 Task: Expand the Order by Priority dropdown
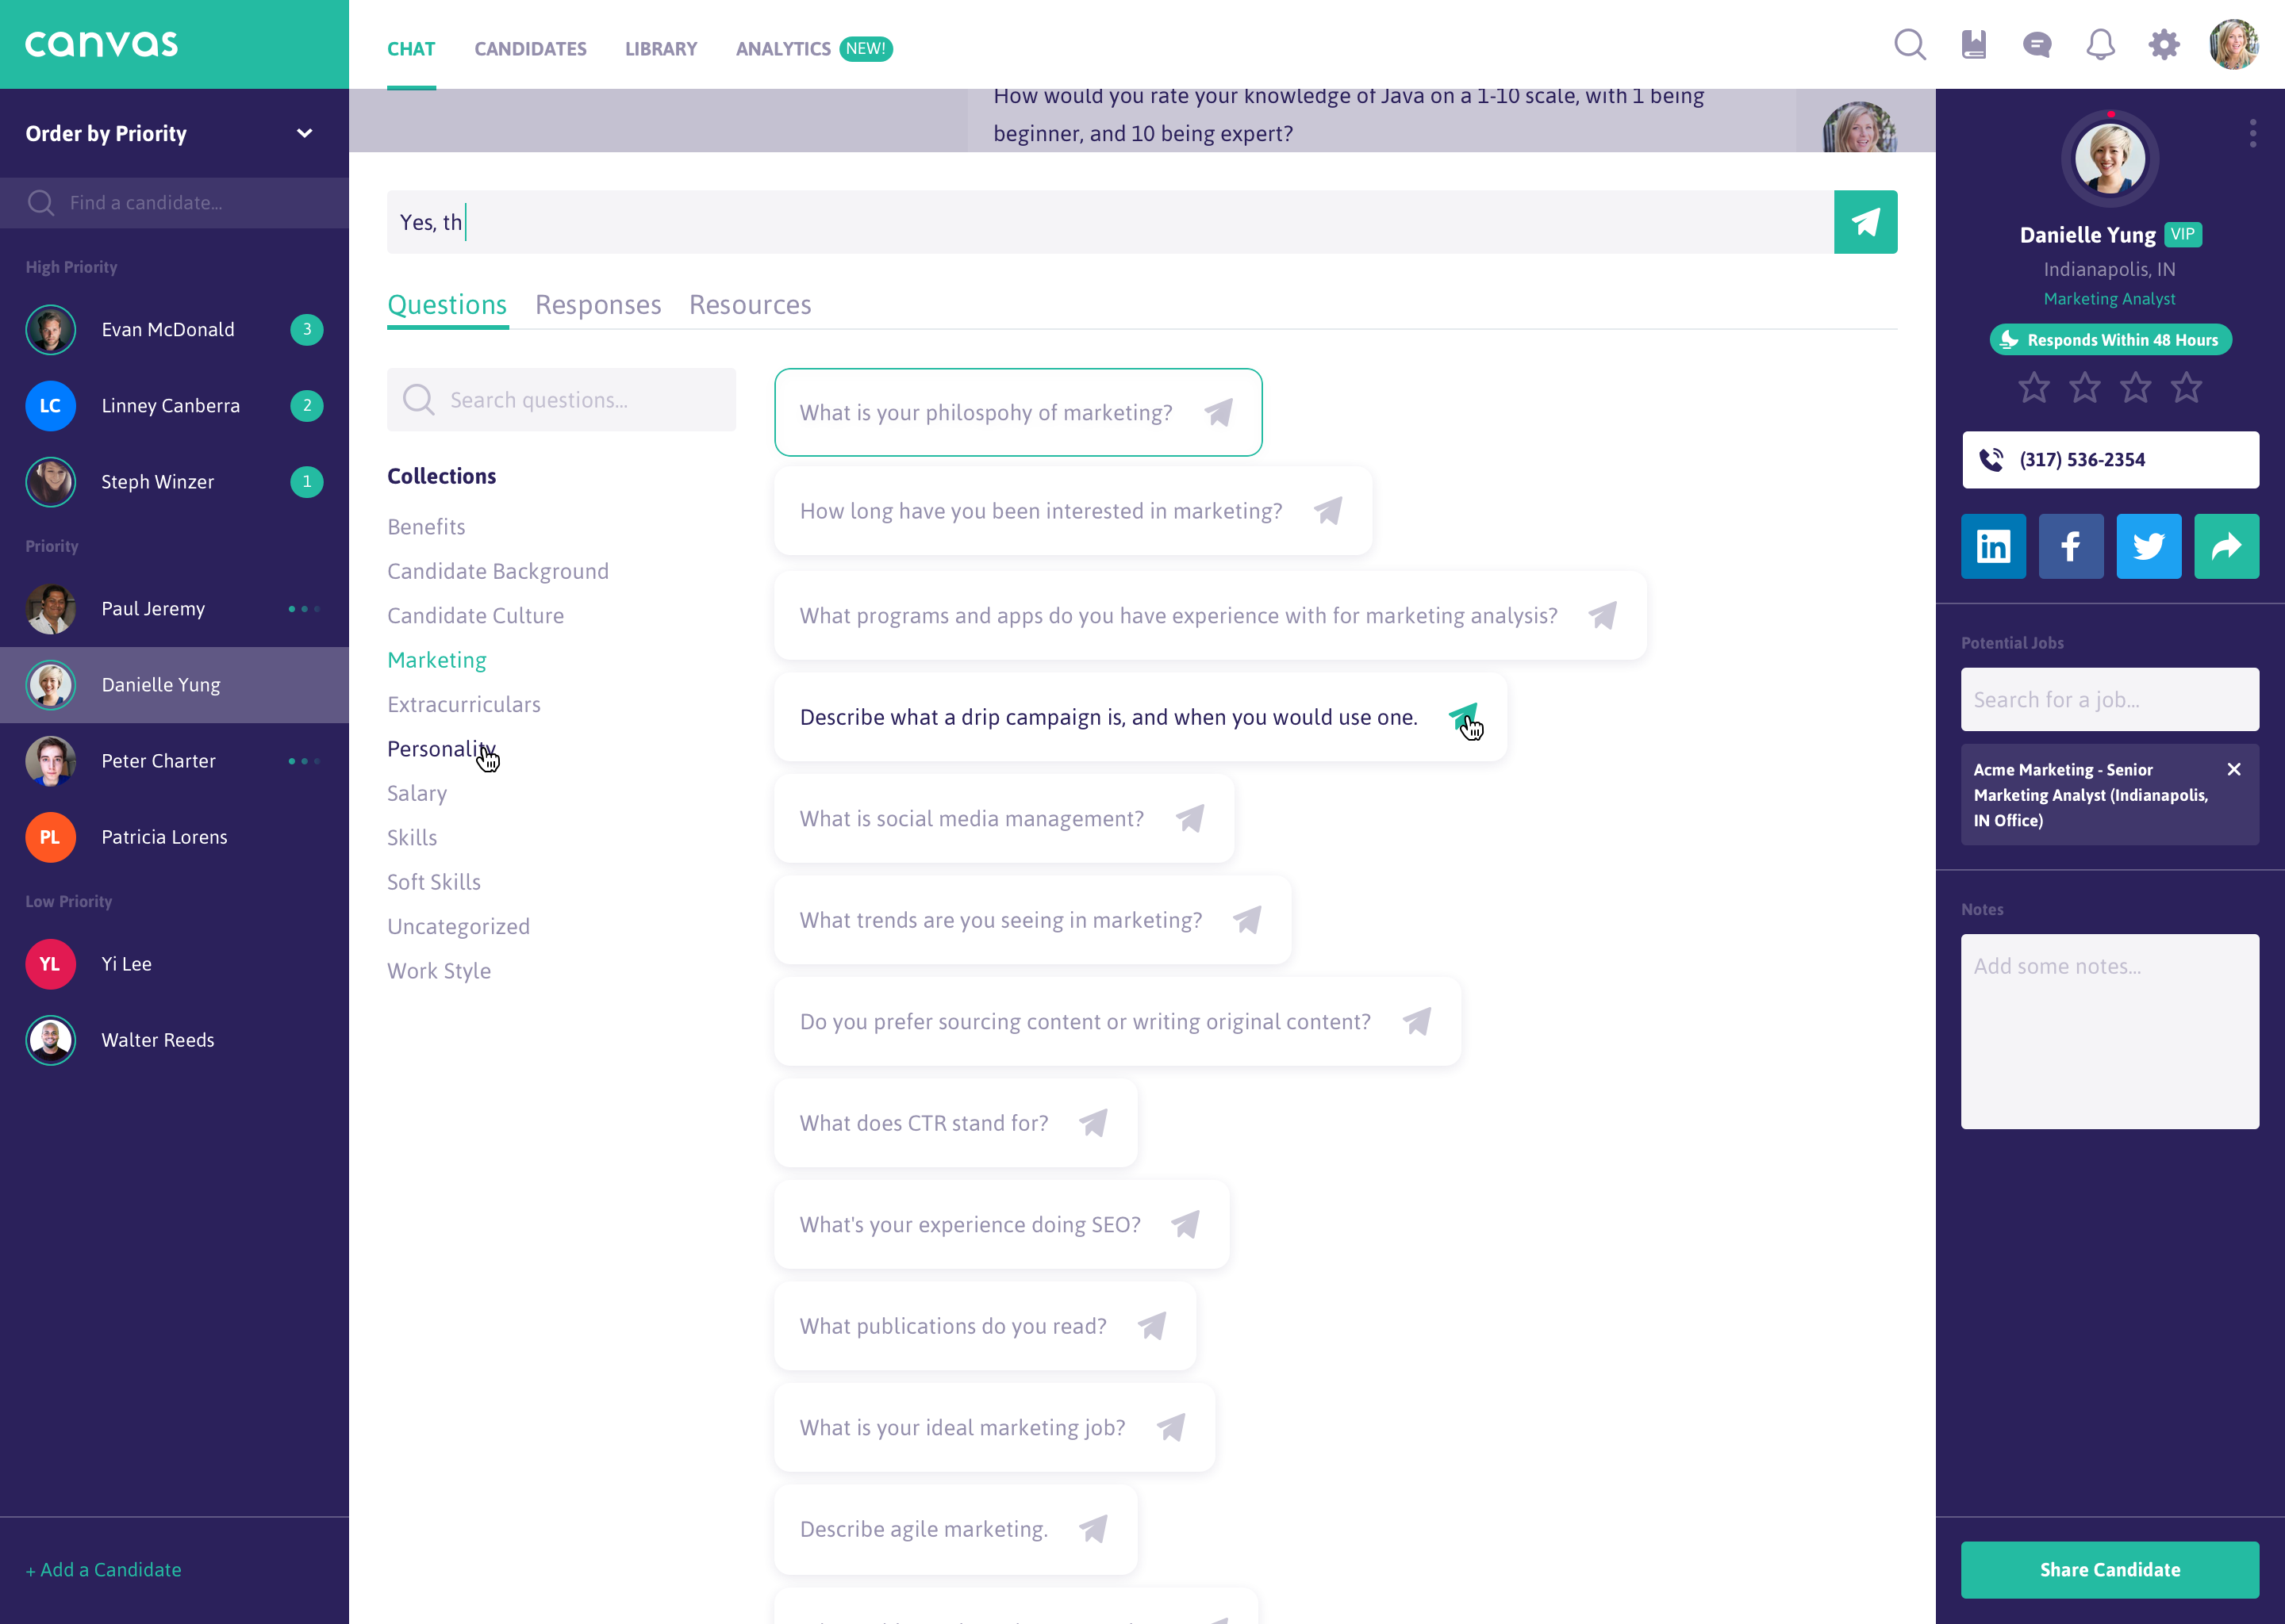(x=304, y=133)
